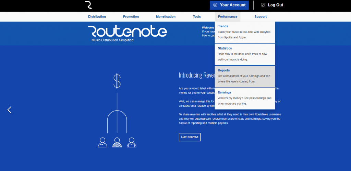Collapse the Performance menu
Screen dimensions: 351x171
[228, 16]
